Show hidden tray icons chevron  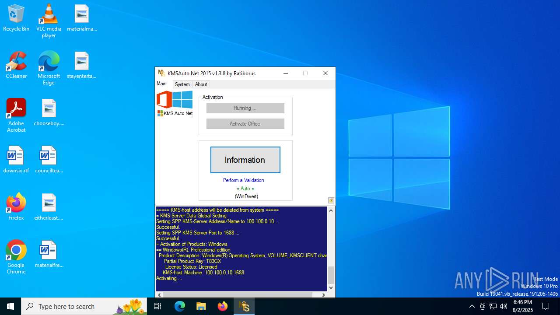click(x=472, y=306)
